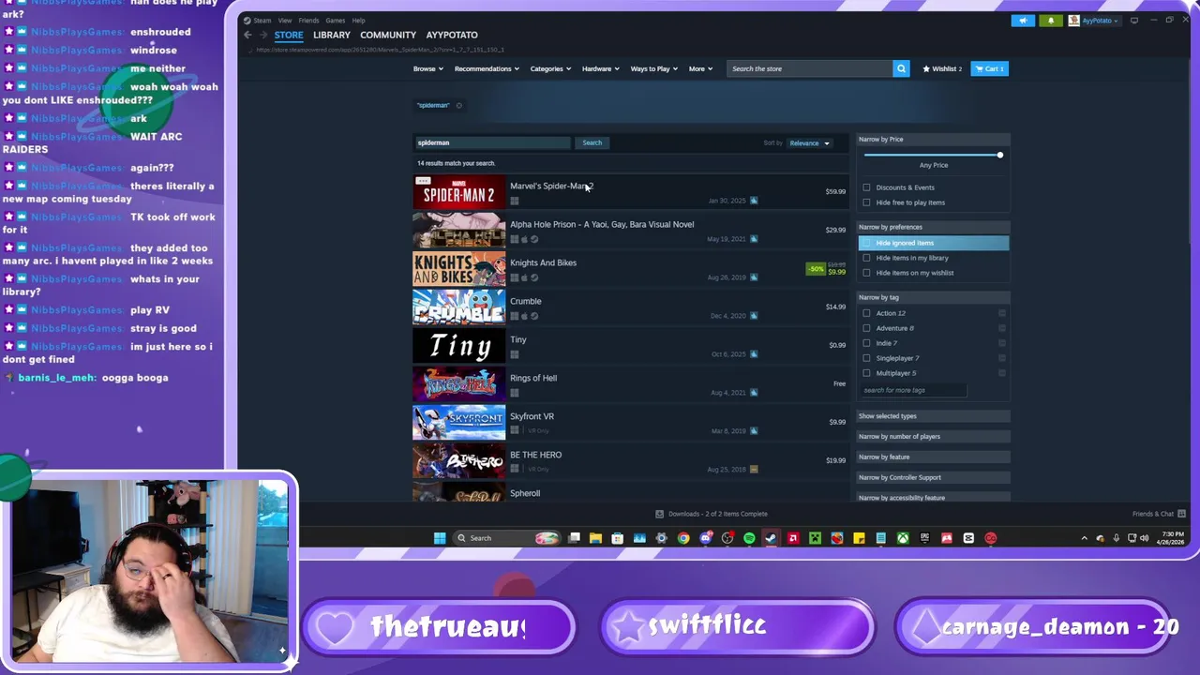Open Epic Games Launcher from the taskbar
Viewport: 1200px width, 675px height.
(x=924, y=538)
